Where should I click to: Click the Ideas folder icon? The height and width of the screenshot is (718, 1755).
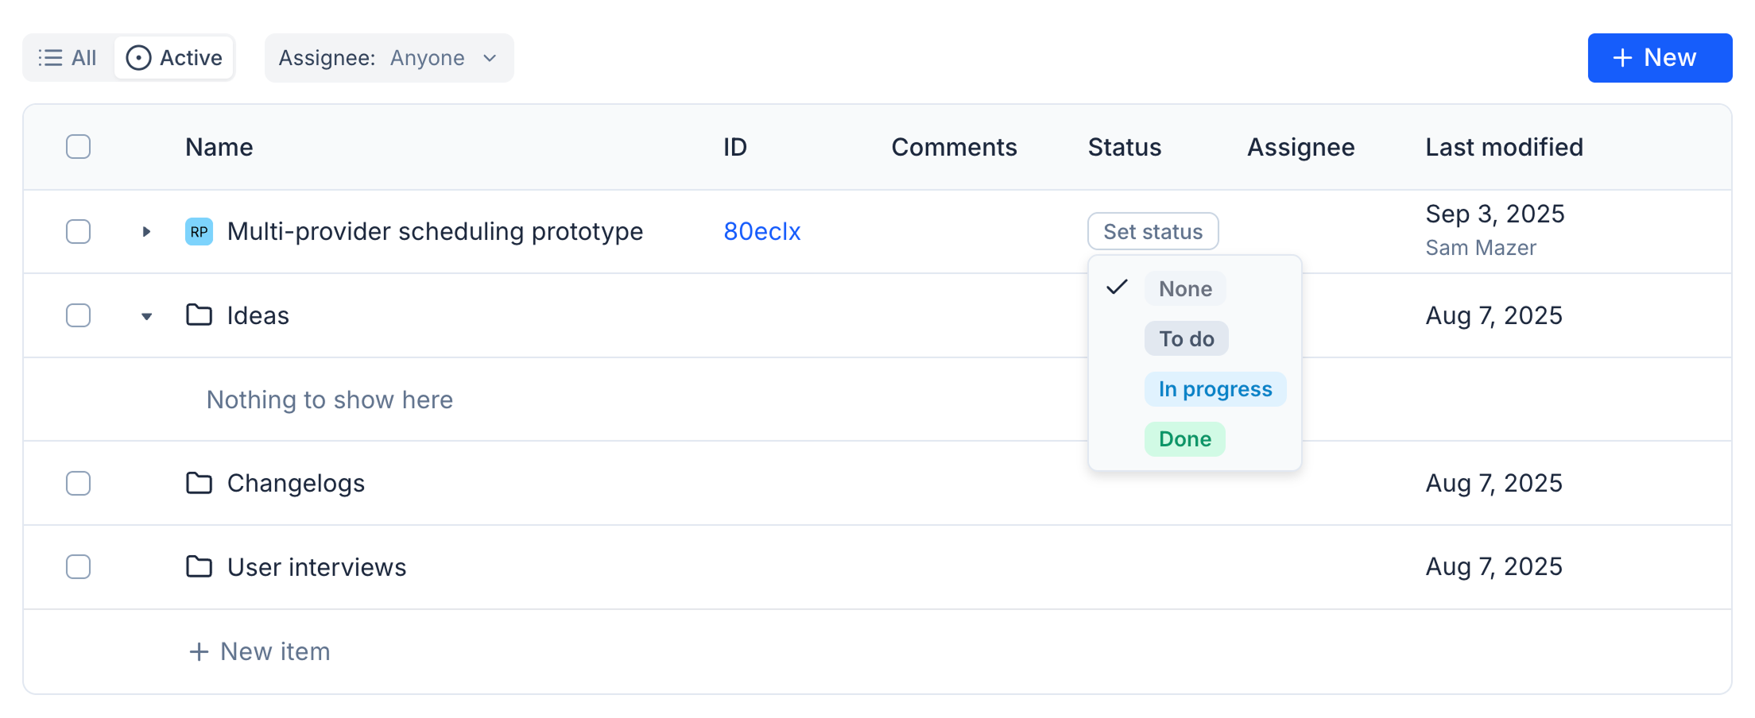click(199, 315)
